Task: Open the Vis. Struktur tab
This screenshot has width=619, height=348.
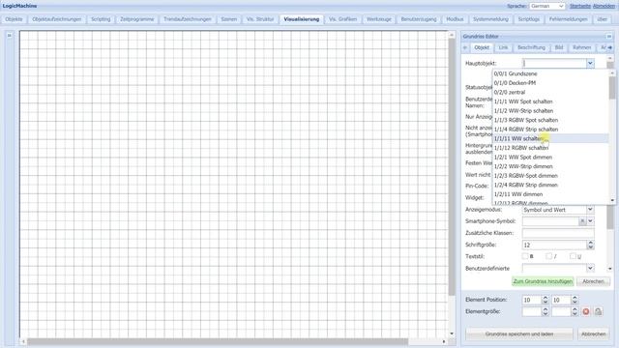Action: [x=260, y=19]
